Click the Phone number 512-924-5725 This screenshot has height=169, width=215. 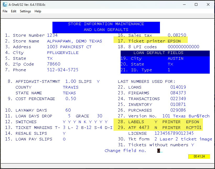tap(63, 70)
